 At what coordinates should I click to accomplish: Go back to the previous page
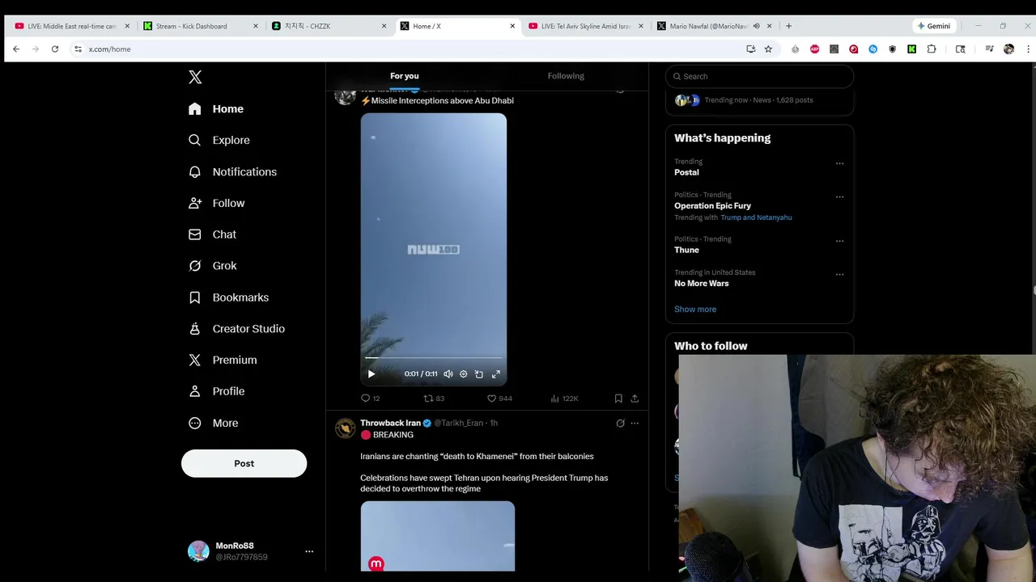[16, 49]
